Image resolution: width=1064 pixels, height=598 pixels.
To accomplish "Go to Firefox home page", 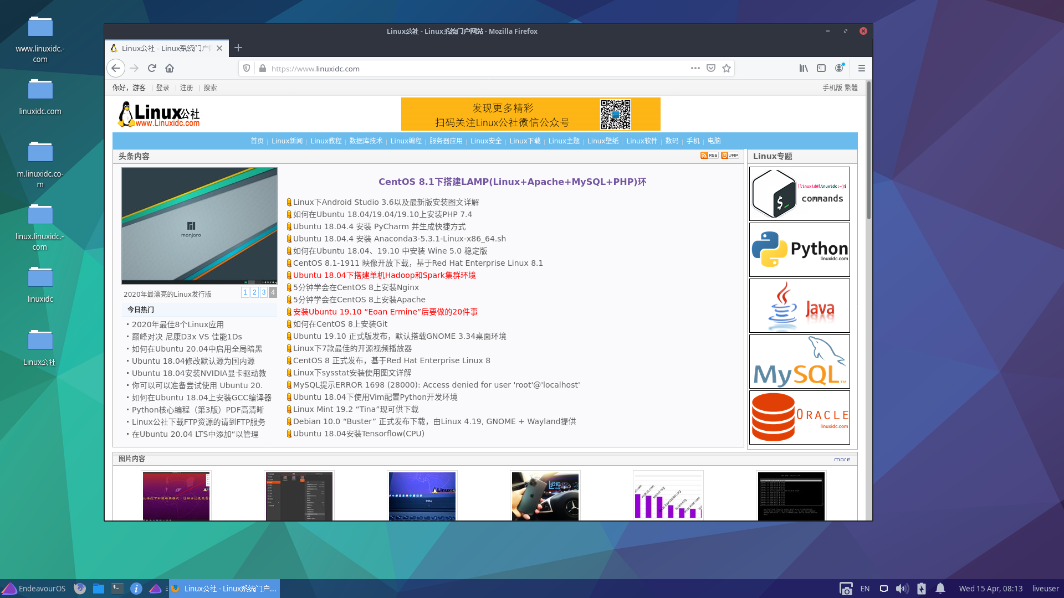I will (x=170, y=68).
